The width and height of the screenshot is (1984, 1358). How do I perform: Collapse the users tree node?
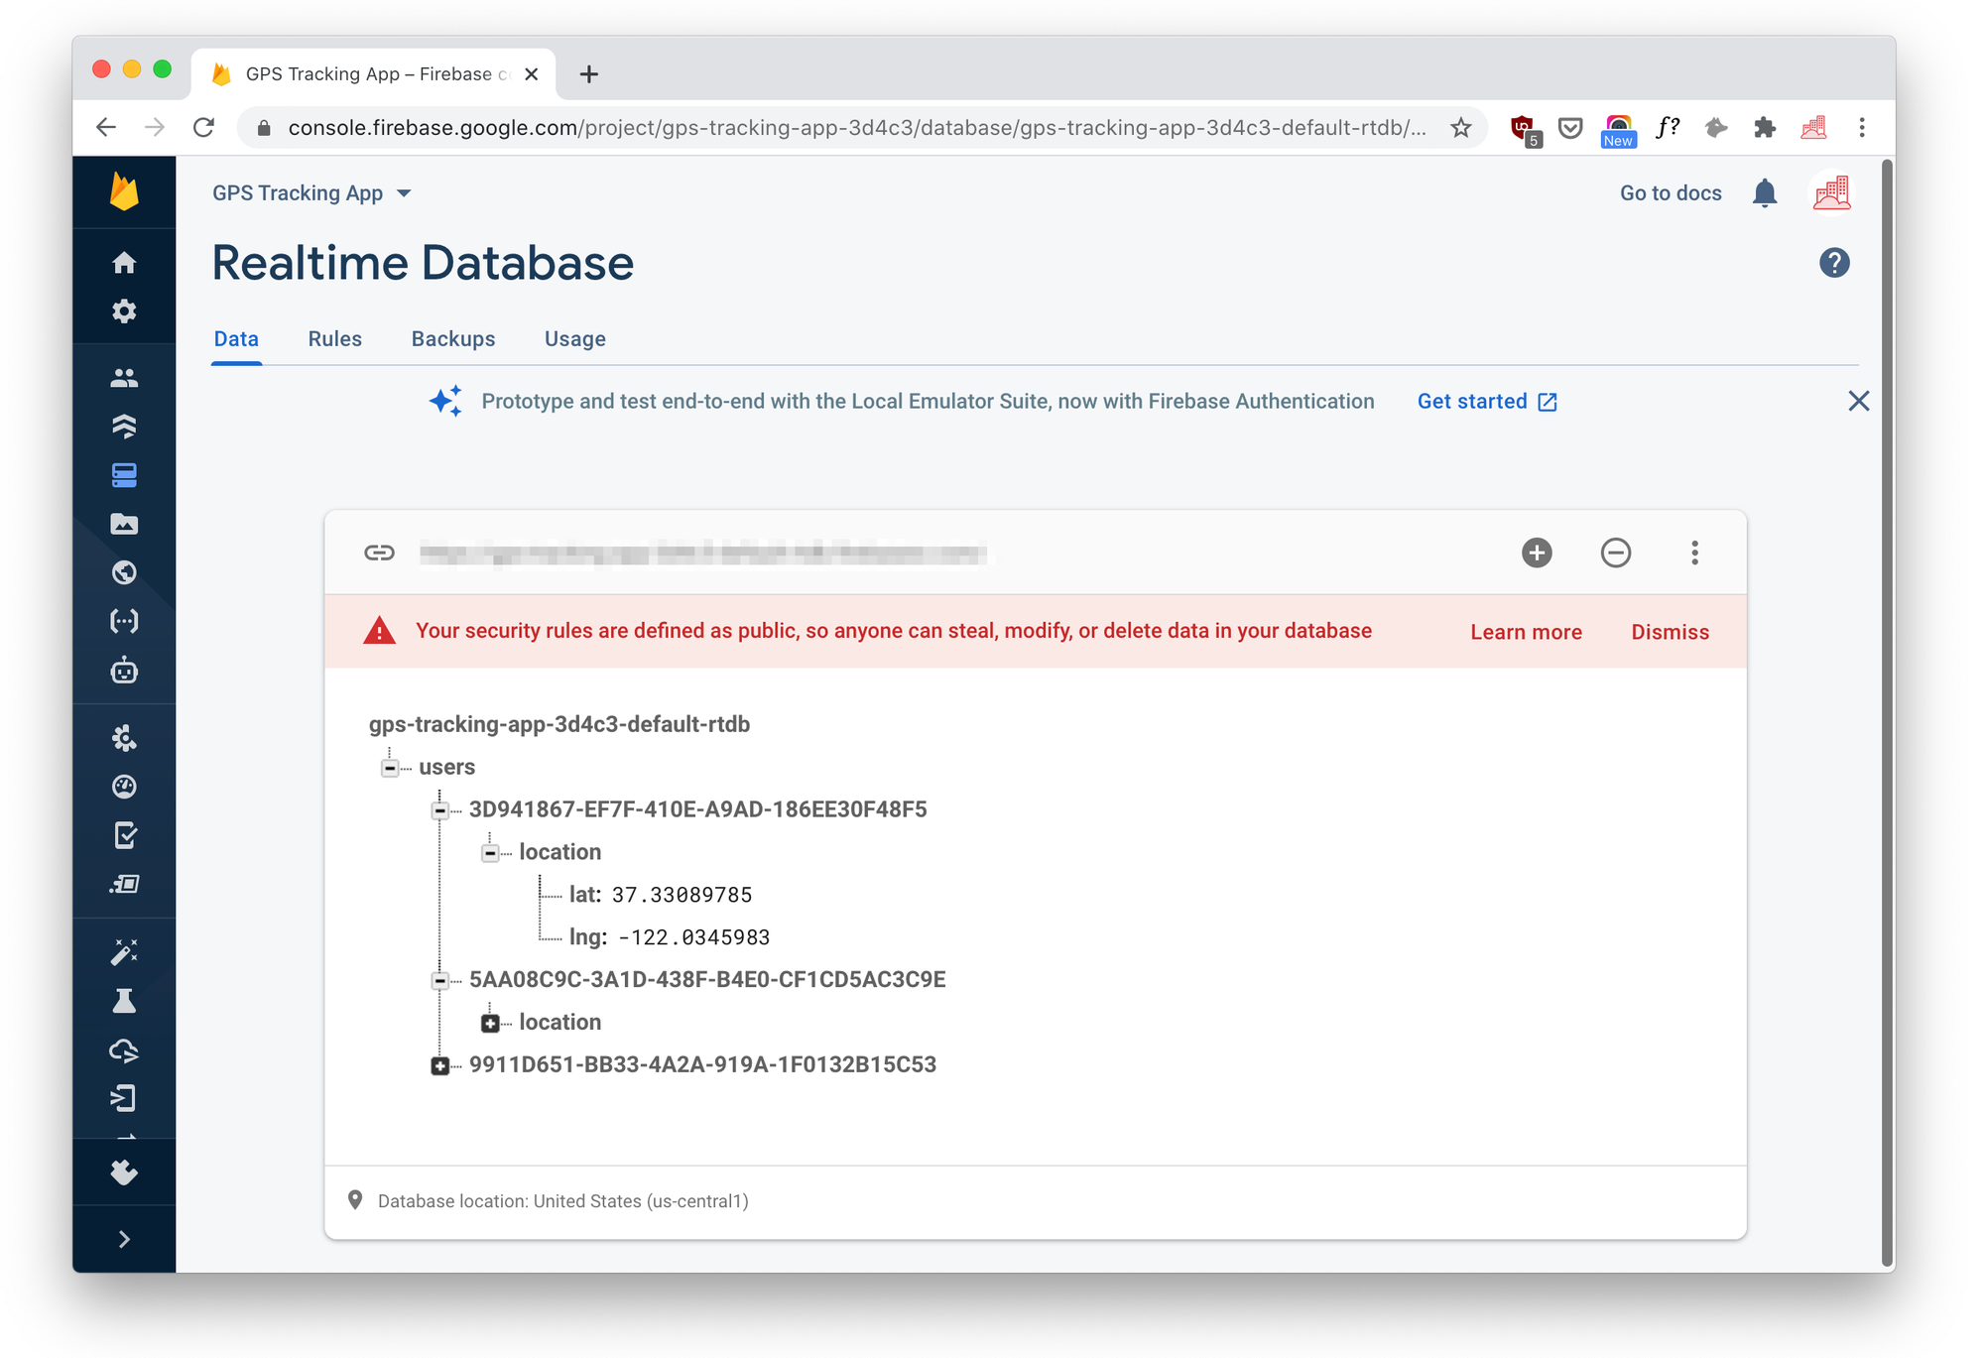point(390,767)
